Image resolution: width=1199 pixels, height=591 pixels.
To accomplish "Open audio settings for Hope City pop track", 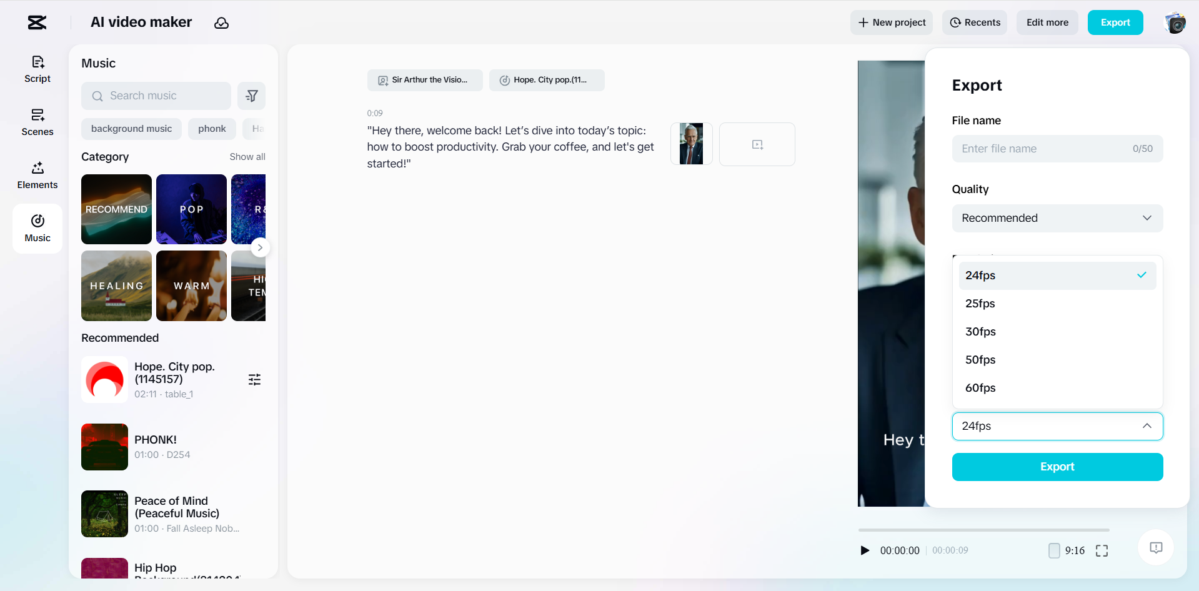I will pos(254,379).
